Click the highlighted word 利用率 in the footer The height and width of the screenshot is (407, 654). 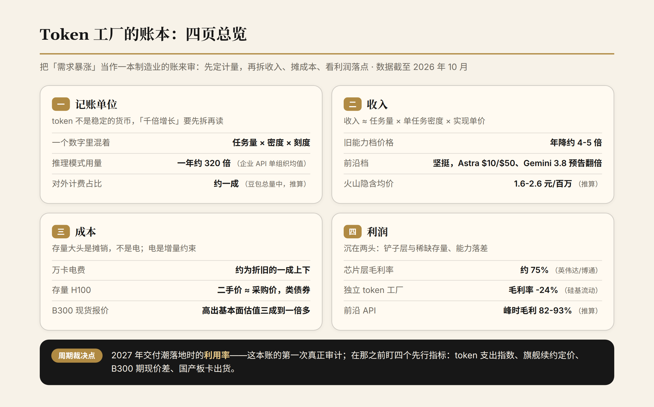tap(217, 355)
